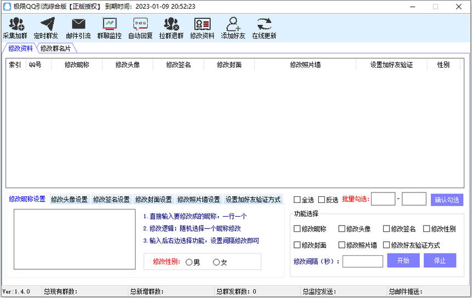Enable the 修改头像 function checkbox
Image resolution: width=472 pixels, height=298 pixels.
point(342,229)
